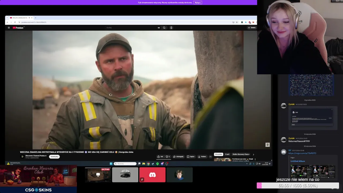The width and height of the screenshot is (343, 193).
Task: Click the YouTube search magnifier button
Action: pos(164,28)
